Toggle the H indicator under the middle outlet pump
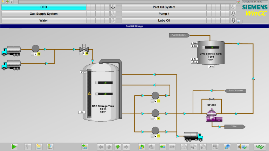269x151 pixels. pos(158,118)
